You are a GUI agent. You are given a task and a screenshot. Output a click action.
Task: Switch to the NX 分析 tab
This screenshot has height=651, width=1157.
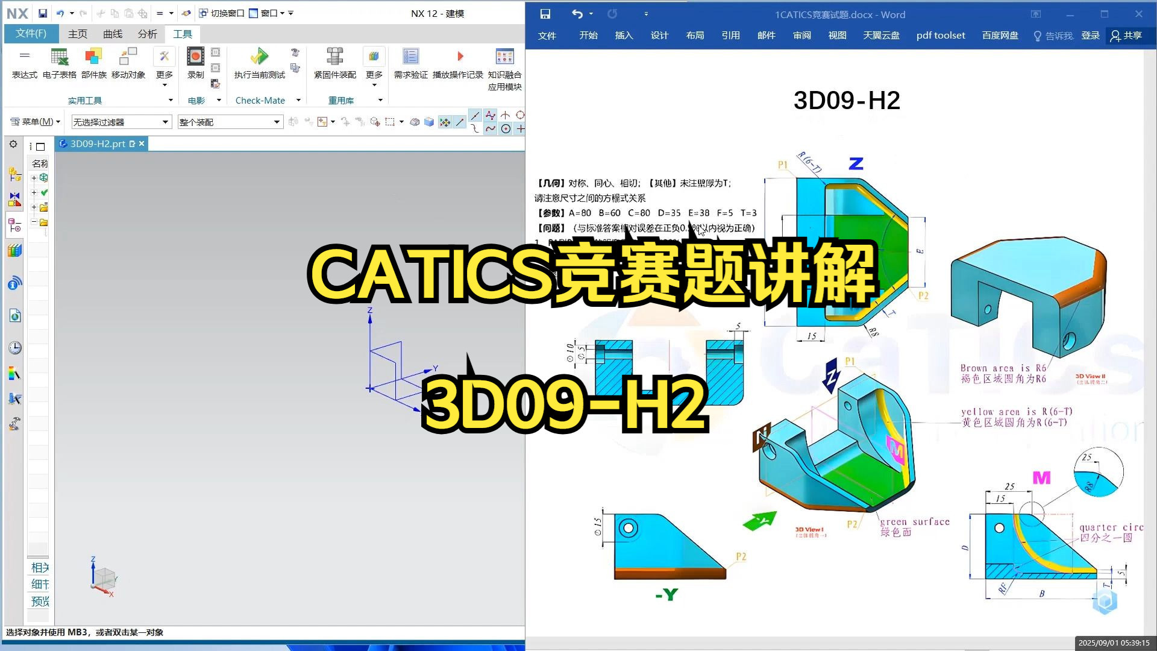(x=148, y=34)
